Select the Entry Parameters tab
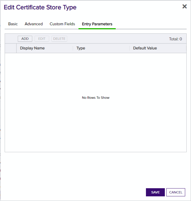 pos(97,24)
